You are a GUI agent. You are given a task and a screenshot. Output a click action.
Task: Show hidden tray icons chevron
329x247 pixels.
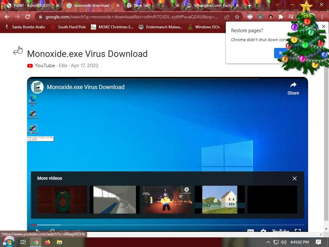(268, 242)
